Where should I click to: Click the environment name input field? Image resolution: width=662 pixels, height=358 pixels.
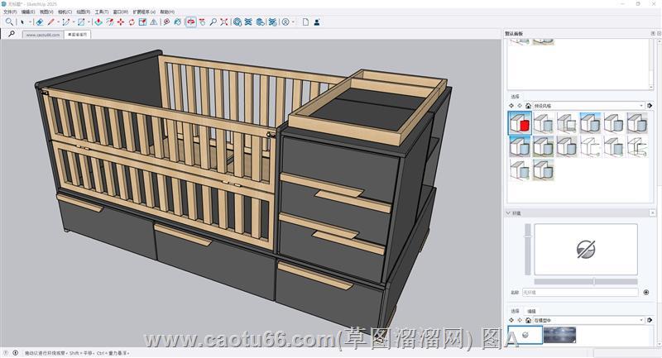(x=580, y=292)
